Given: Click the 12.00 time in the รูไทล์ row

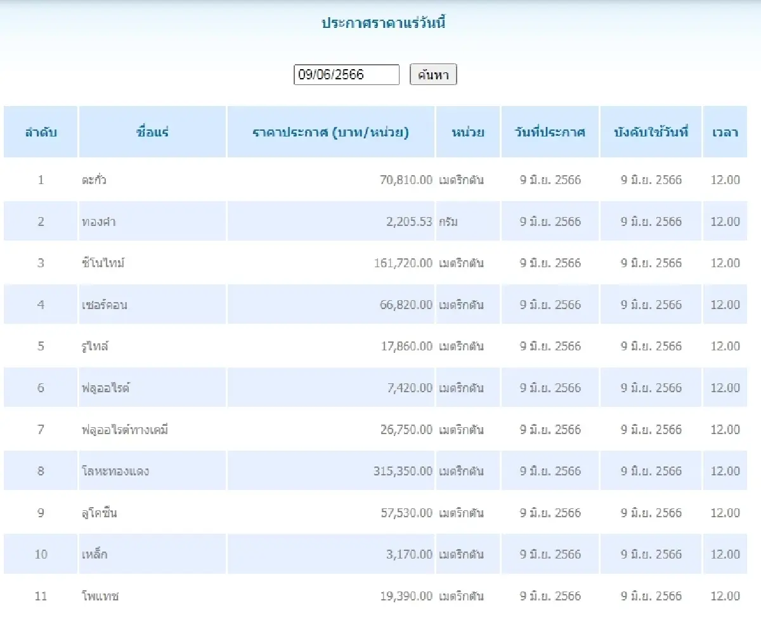Looking at the screenshot, I should point(725,346).
